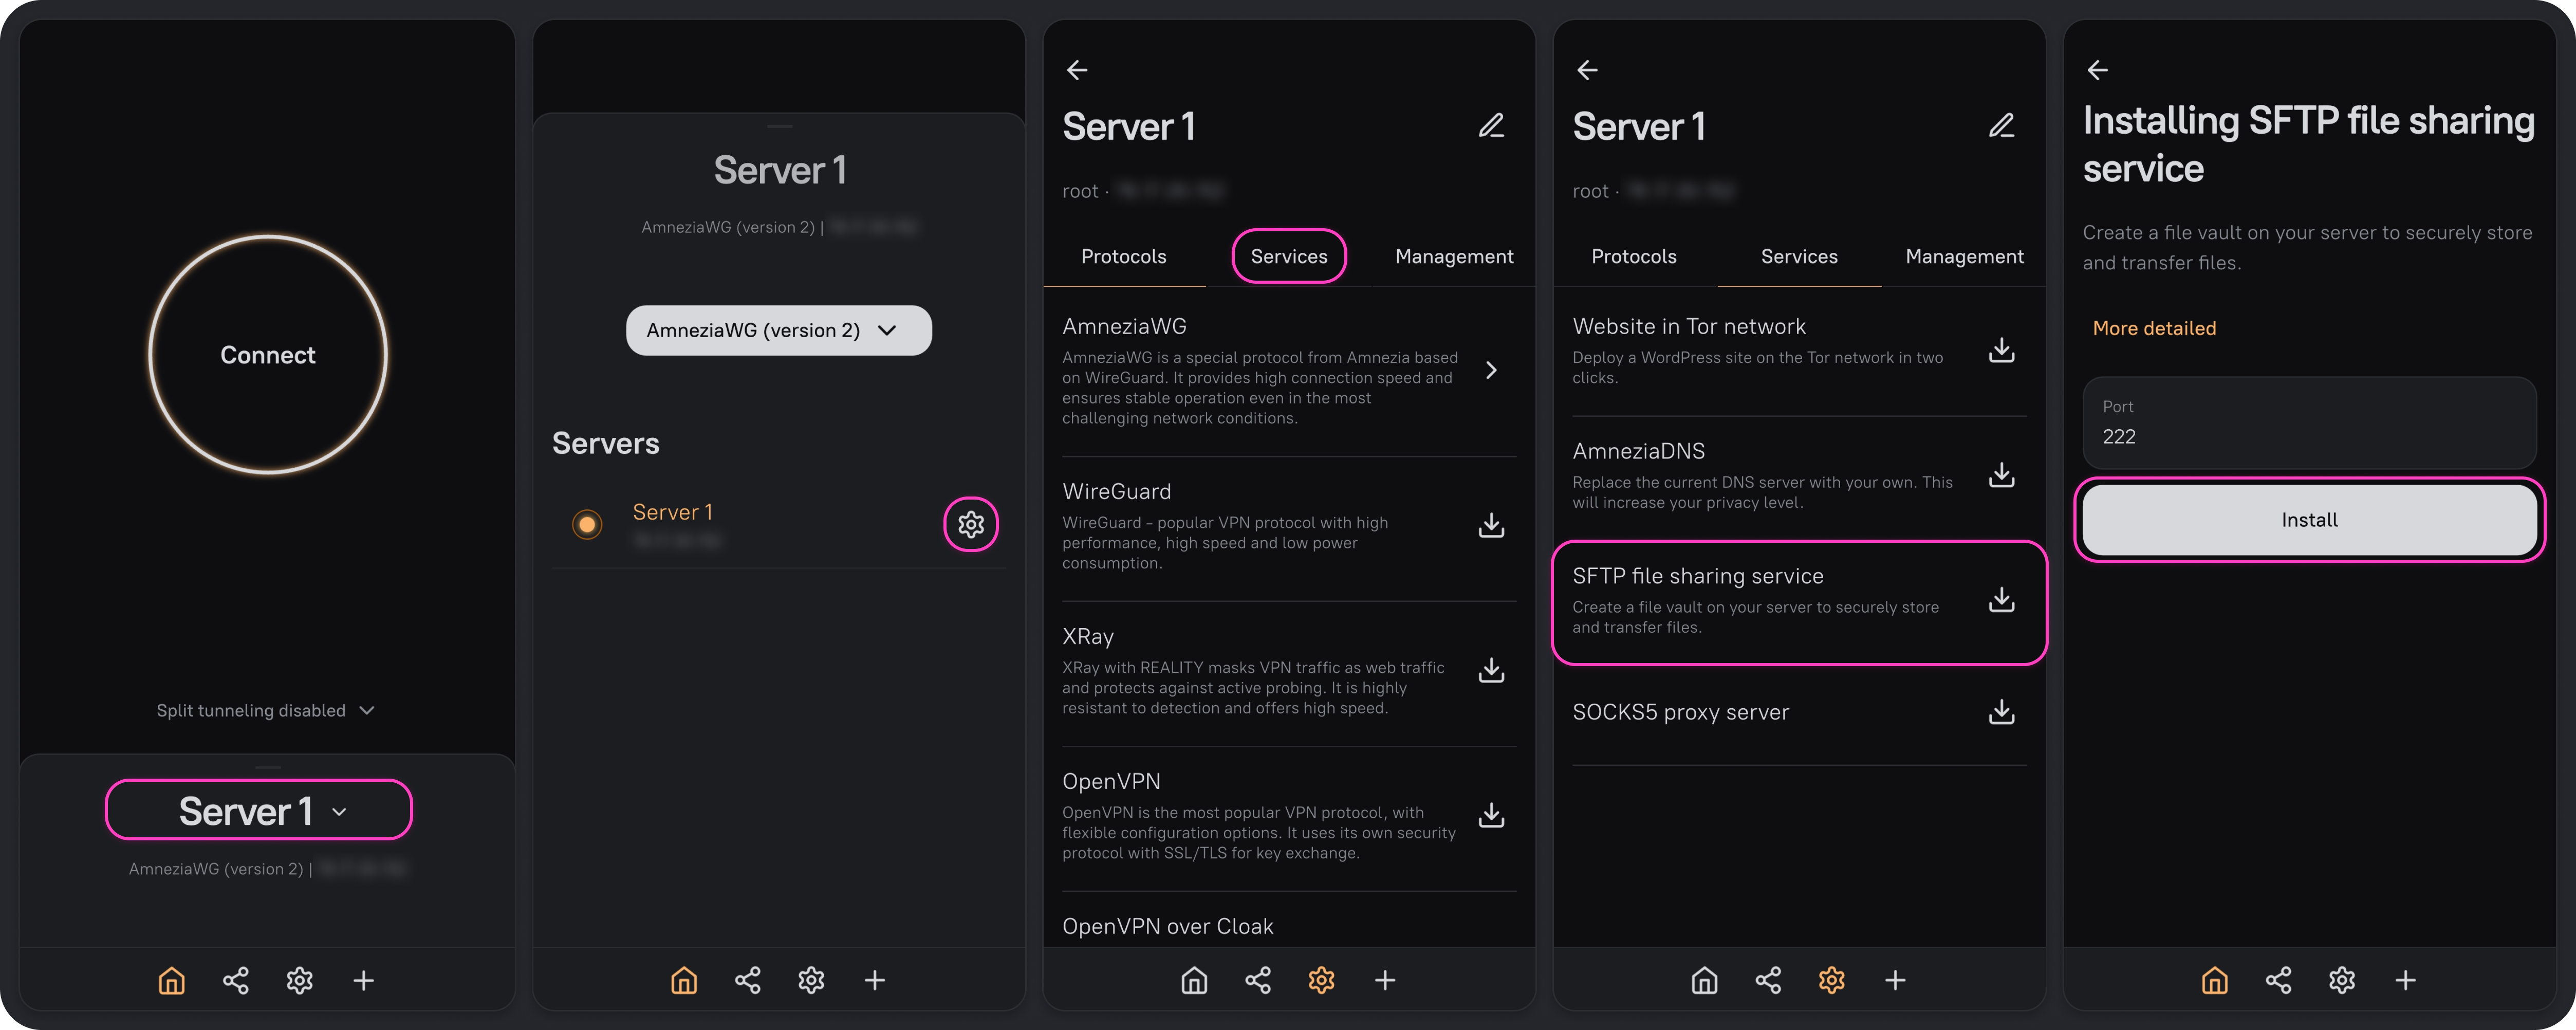2576x1030 pixels.
Task: Open Management tab on third screen
Action: click(1454, 257)
